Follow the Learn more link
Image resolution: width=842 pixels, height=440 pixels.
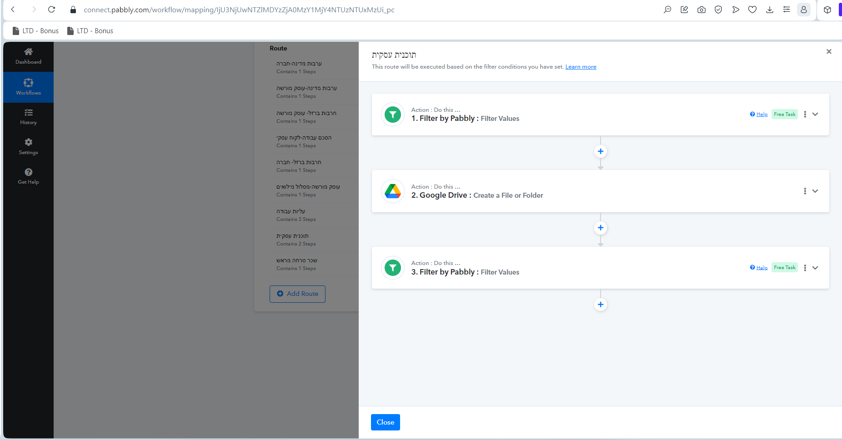pyautogui.click(x=581, y=67)
